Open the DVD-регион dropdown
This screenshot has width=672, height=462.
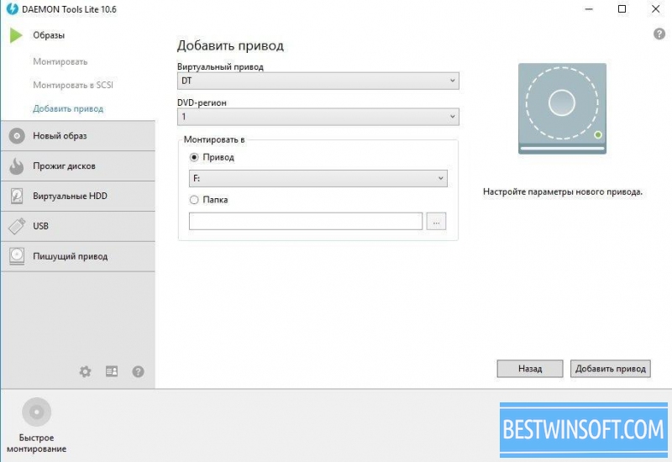click(318, 117)
